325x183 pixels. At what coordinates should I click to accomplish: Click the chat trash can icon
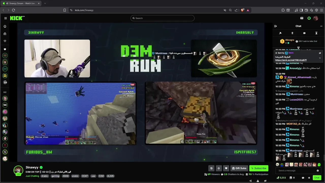pos(292,33)
